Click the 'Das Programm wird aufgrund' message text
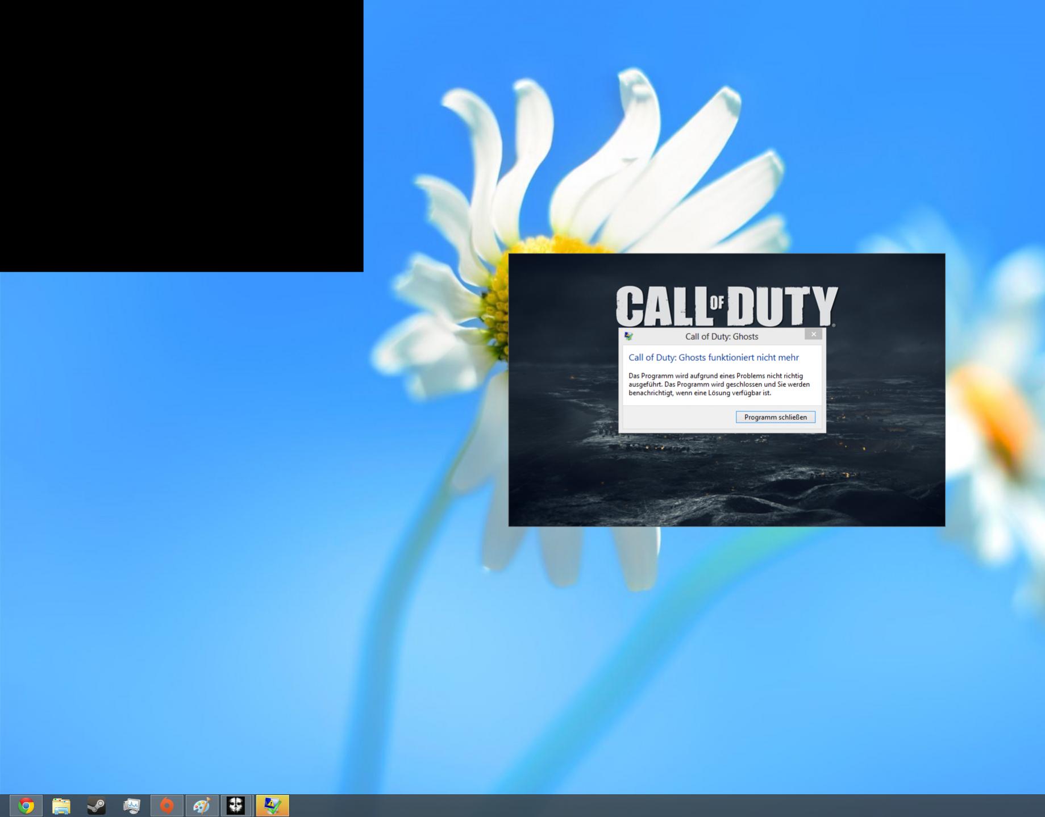1045x817 pixels. [x=719, y=384]
